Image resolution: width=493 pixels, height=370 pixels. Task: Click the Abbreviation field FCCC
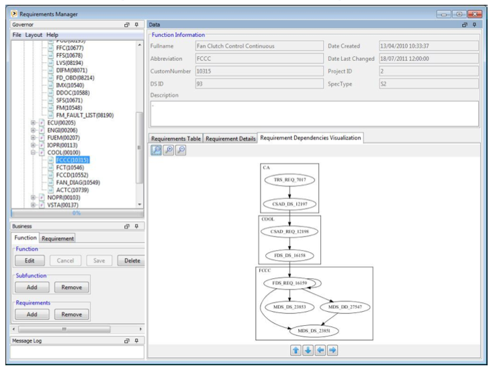[259, 58]
